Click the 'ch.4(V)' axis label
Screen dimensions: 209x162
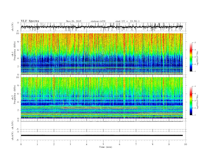(x=13, y=136)
